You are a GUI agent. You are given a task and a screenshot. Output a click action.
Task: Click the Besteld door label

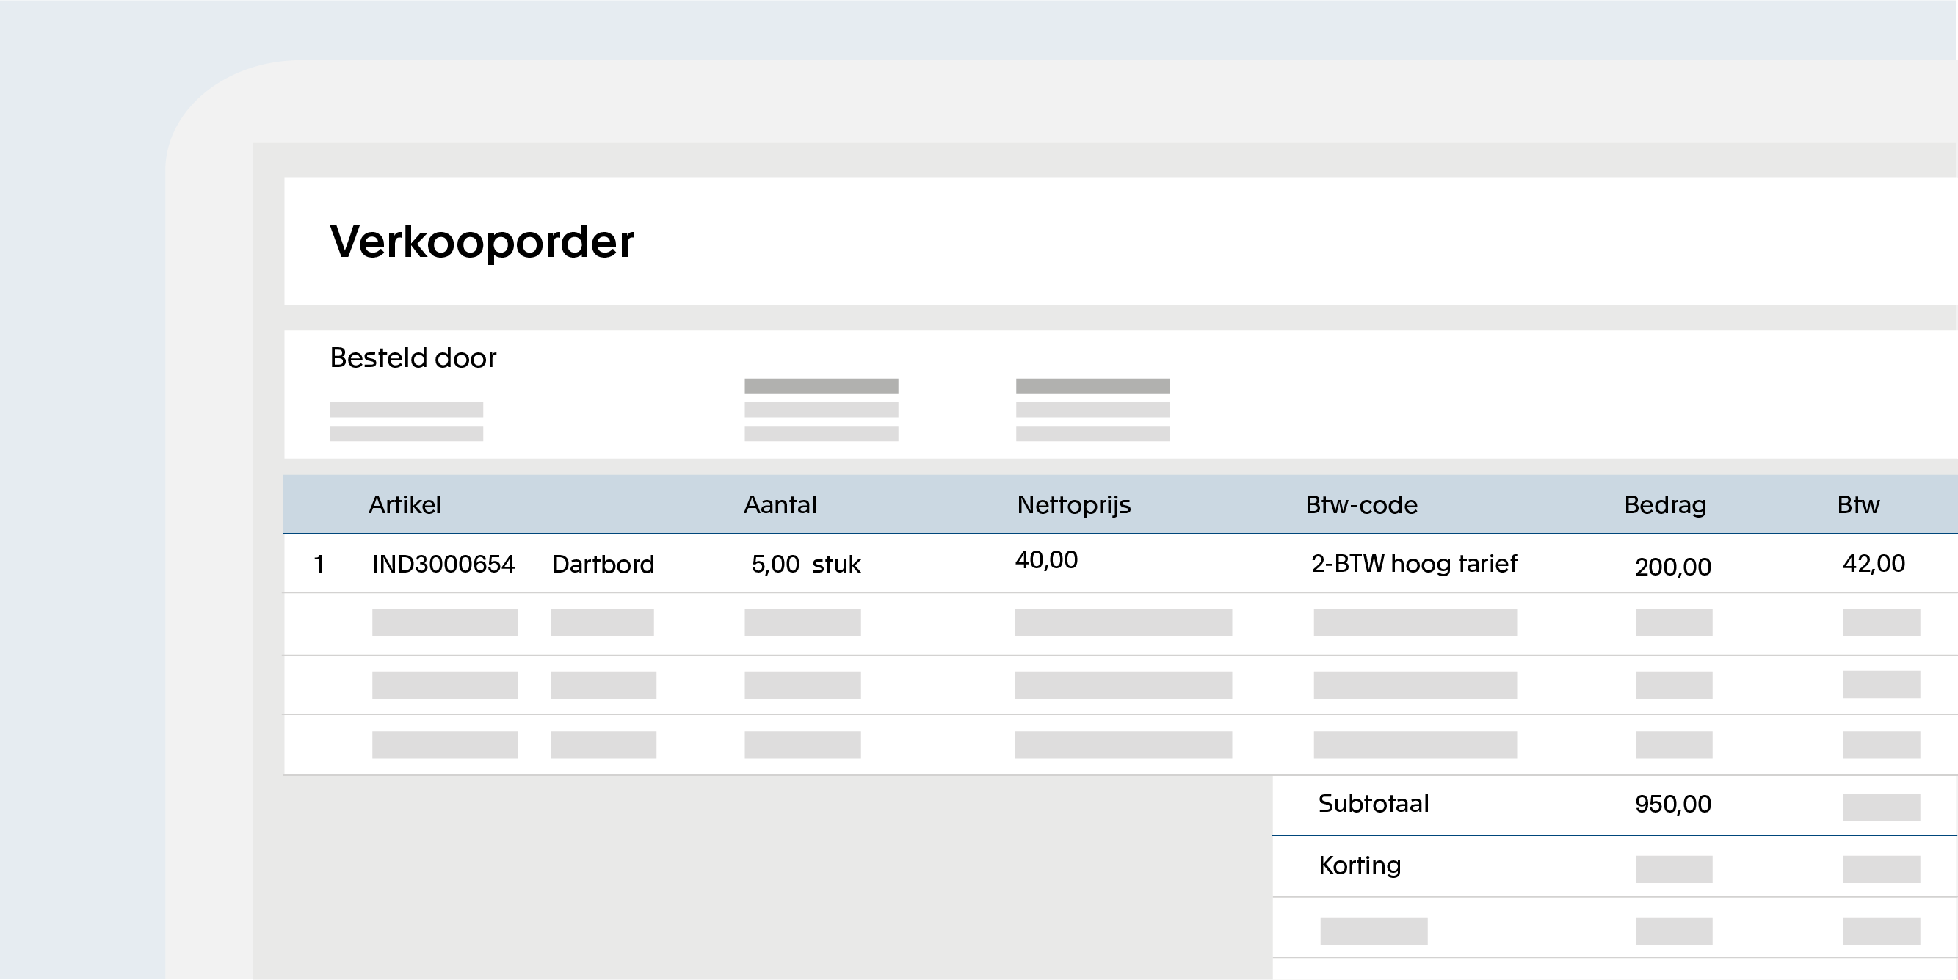click(x=413, y=357)
